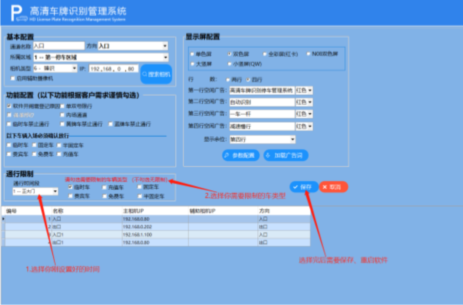The height and width of the screenshot is (305, 463).
Task: Choose 两行 for row count
Action: pyautogui.click(x=228, y=79)
